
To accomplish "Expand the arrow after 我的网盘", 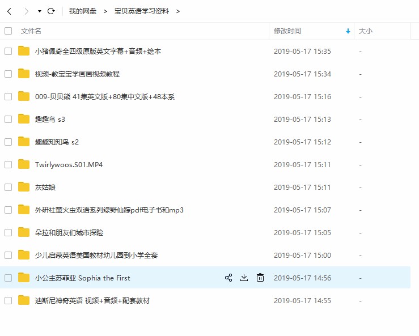I will click(105, 11).
